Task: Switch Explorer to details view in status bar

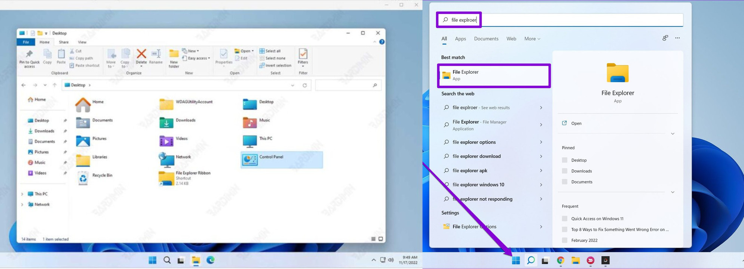Action: 373,239
